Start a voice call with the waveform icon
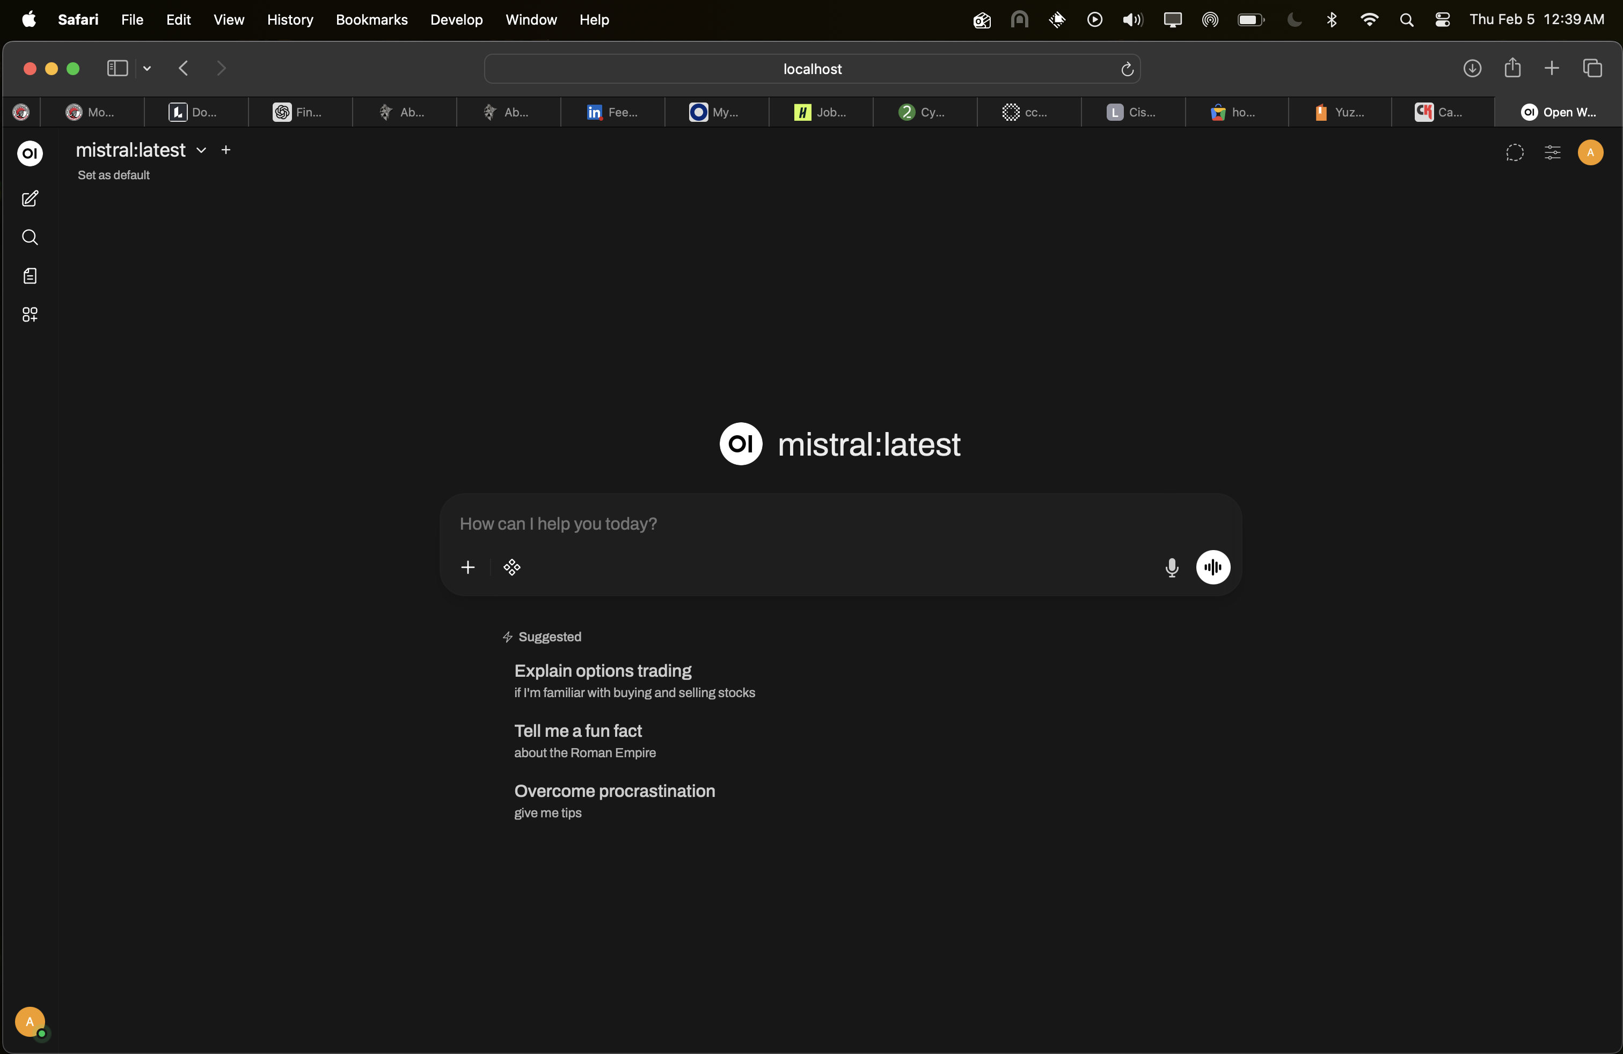This screenshot has width=1623, height=1054. (x=1213, y=567)
